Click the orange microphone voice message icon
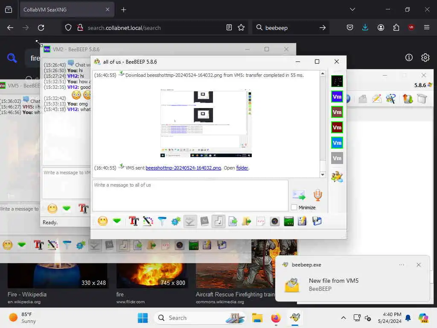Screen dimensions: 437x328 (x=318, y=195)
